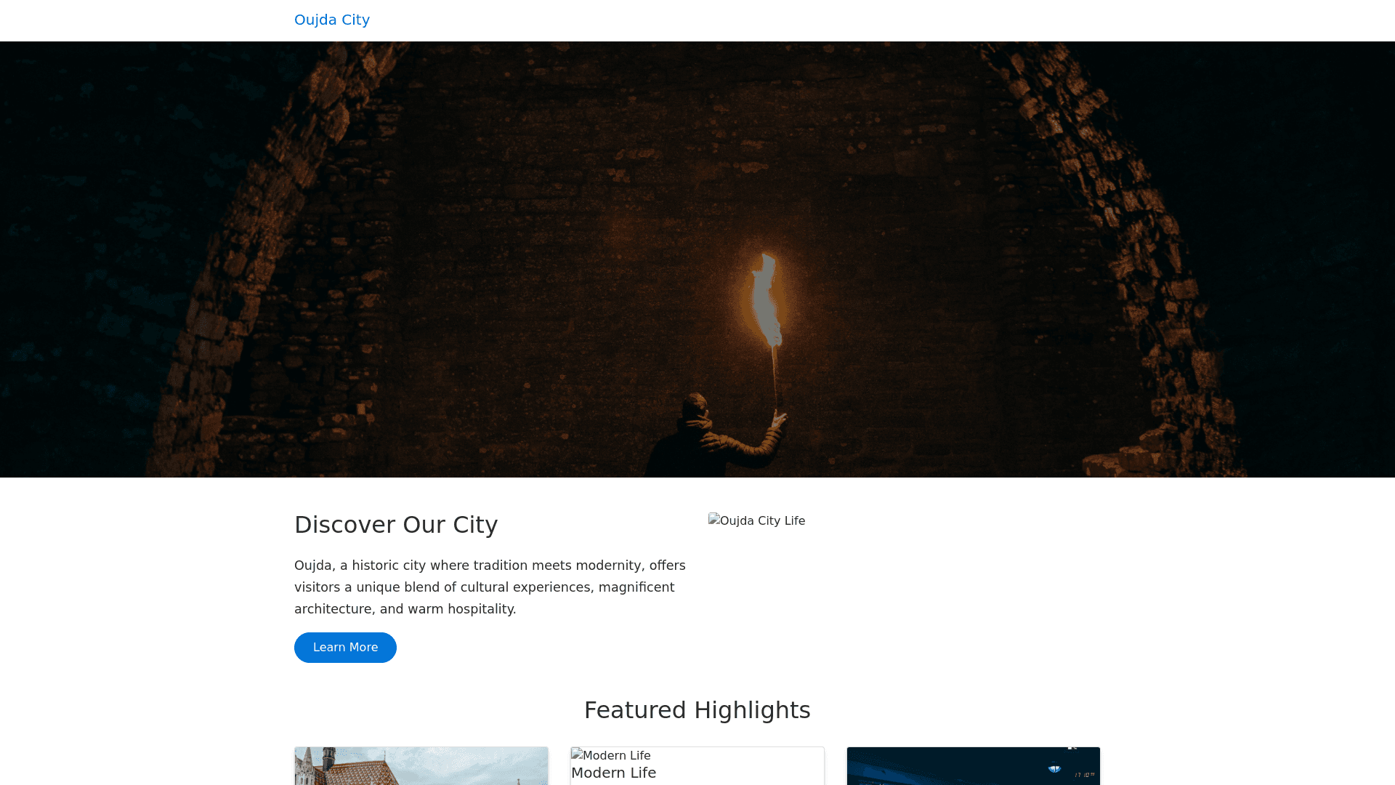Click empty navbar area right of brand

tap(799, 20)
